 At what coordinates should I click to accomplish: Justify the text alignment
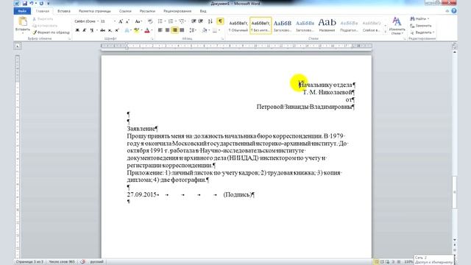click(182, 30)
